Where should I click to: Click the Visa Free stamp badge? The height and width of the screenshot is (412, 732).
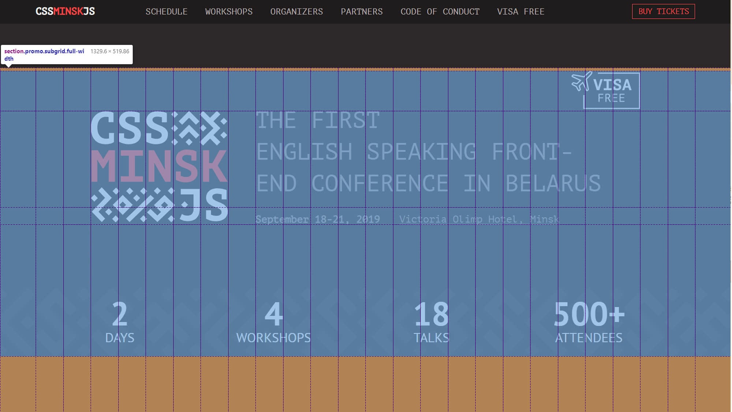click(x=612, y=92)
